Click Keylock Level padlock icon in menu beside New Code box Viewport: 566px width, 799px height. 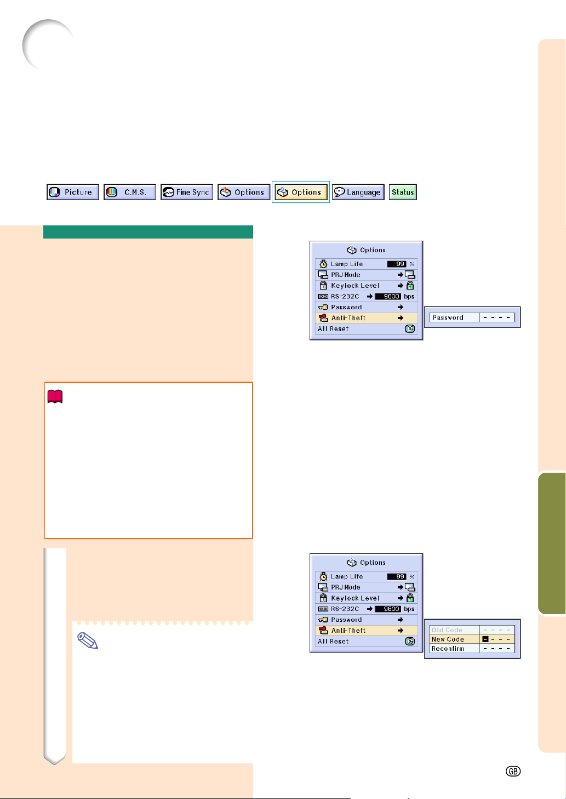(323, 598)
